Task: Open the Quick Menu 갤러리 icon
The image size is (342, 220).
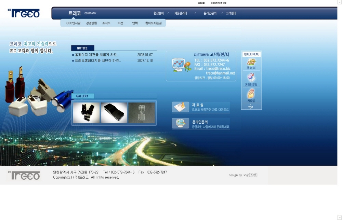Action: point(251,62)
